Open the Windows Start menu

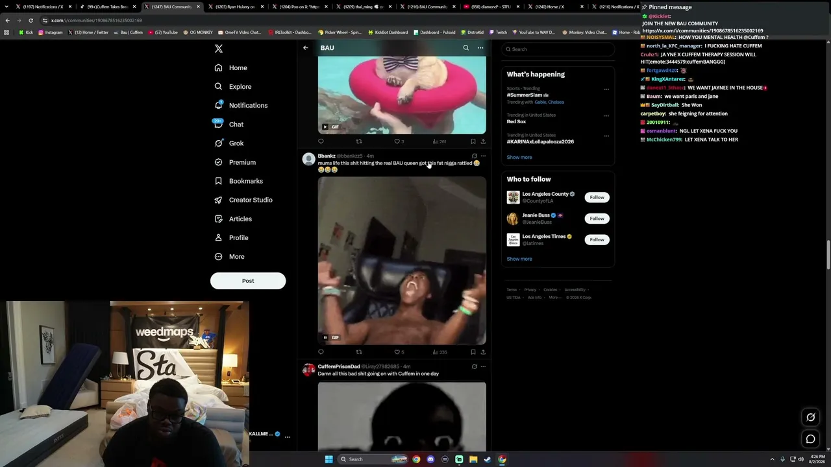coord(329,459)
